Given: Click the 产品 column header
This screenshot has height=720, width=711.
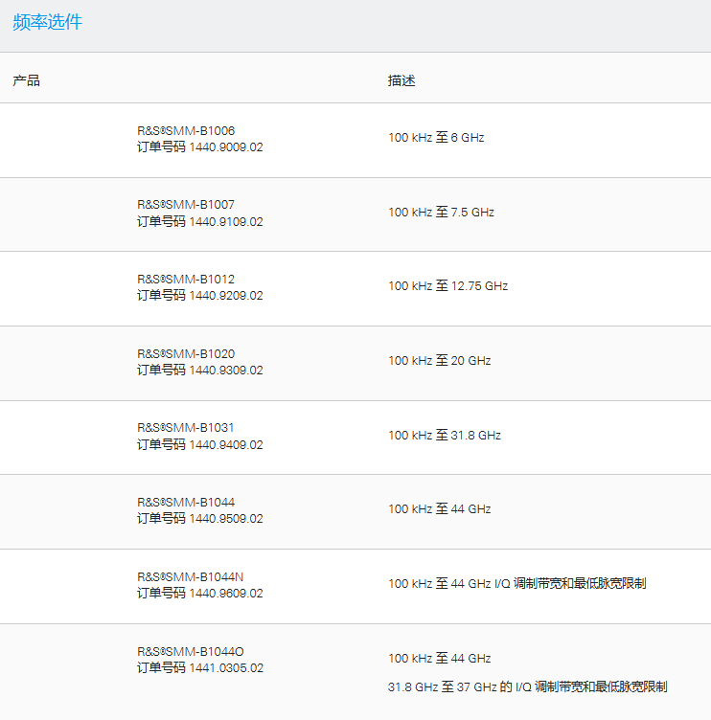Looking at the screenshot, I should click(x=26, y=80).
